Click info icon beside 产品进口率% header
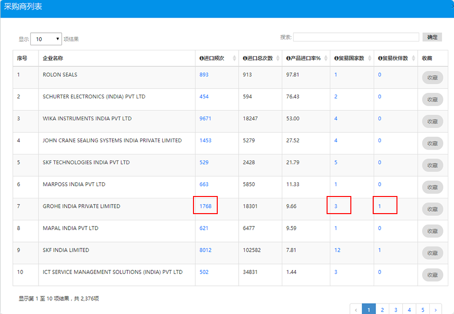 pos(289,58)
